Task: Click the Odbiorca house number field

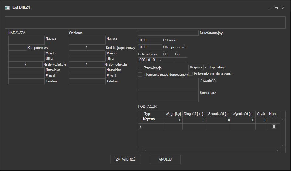Action: point(77,65)
